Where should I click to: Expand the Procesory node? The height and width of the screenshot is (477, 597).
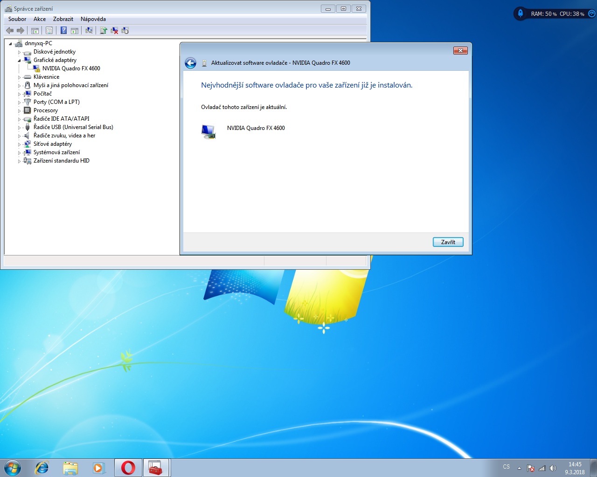(x=19, y=111)
